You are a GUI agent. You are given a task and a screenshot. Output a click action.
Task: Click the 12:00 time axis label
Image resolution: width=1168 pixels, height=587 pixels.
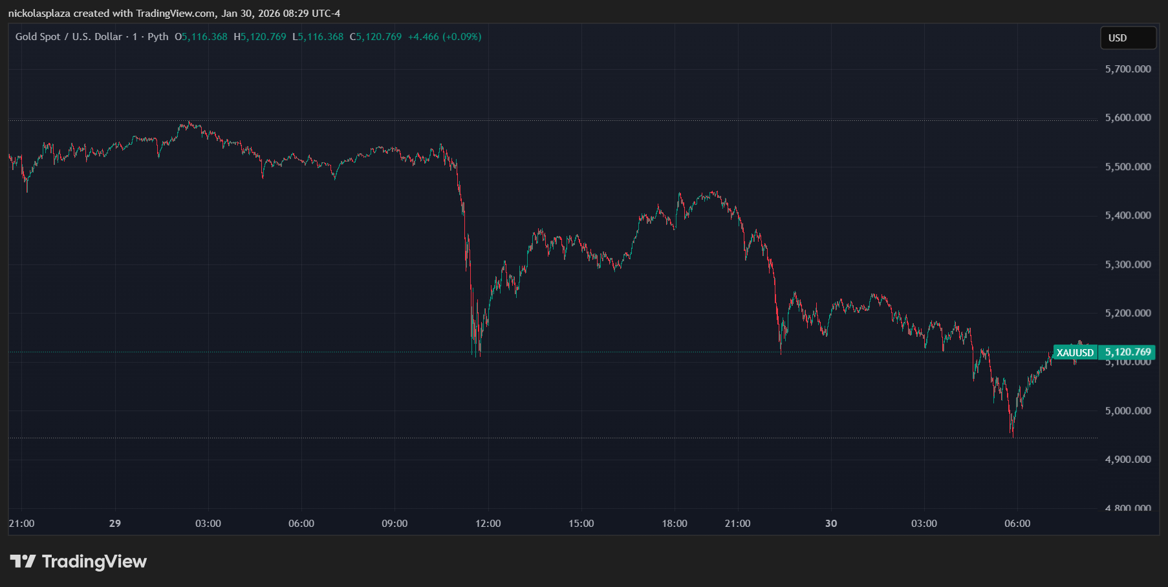(x=488, y=524)
